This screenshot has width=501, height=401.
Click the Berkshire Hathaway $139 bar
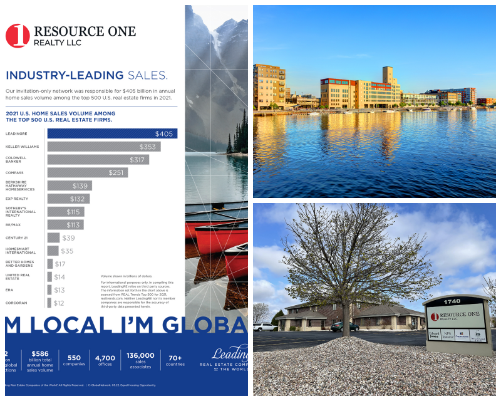coord(70,186)
